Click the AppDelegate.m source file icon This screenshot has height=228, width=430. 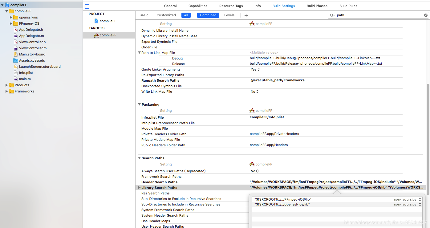(16, 36)
